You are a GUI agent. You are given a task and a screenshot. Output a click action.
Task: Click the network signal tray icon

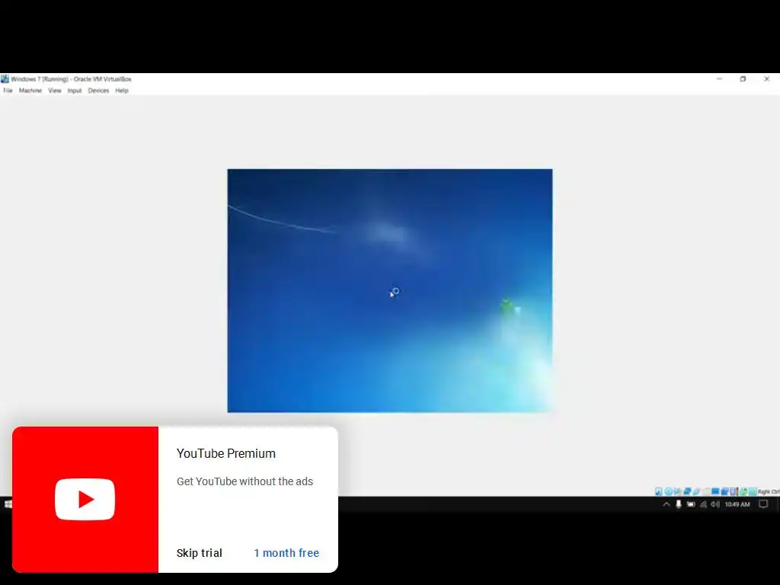(x=703, y=504)
